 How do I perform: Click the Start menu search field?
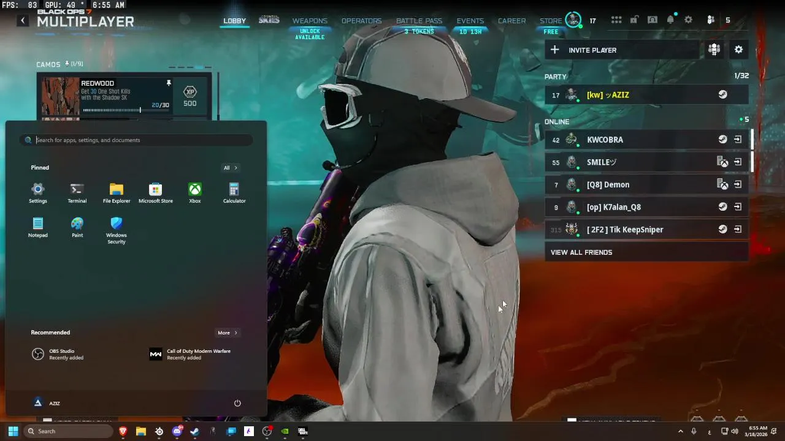(137, 140)
